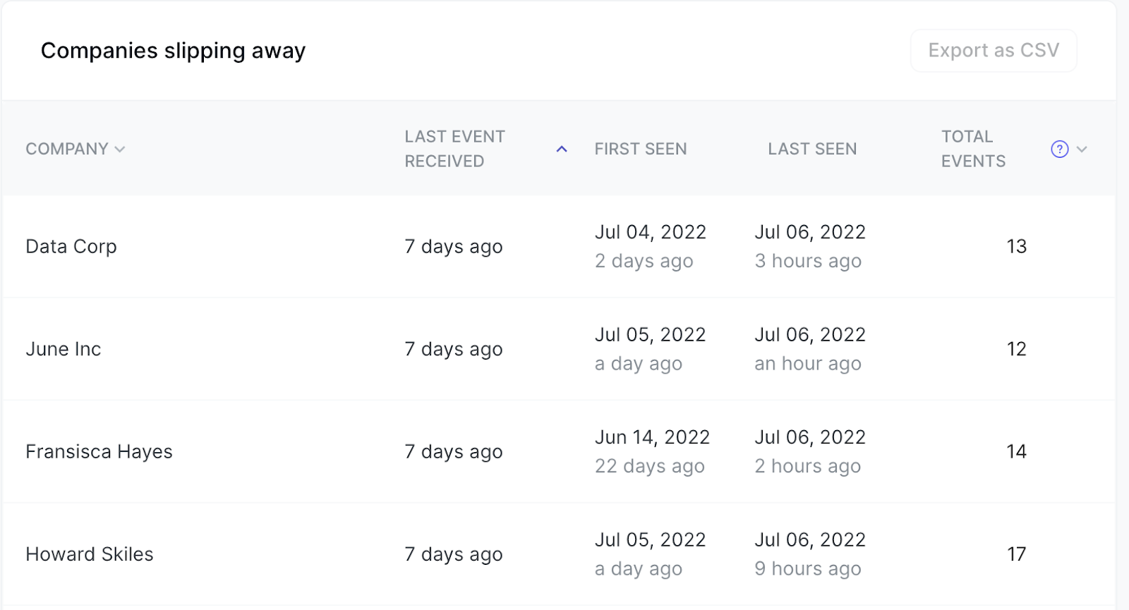Click the Total Events column header

[973, 150]
